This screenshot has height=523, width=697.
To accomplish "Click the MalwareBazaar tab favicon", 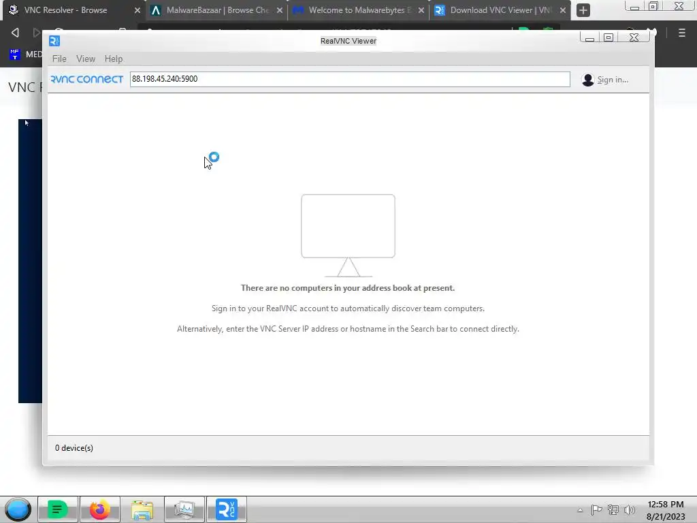I will 156,10.
